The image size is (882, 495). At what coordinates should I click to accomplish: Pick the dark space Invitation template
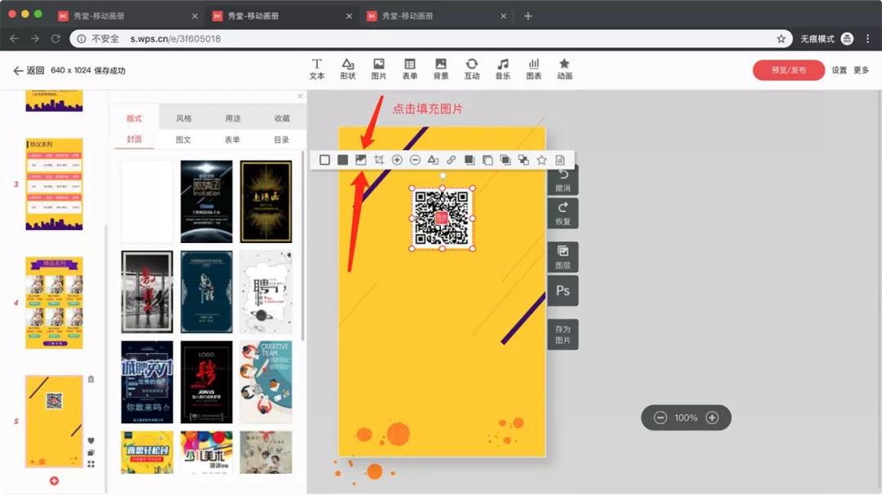click(x=207, y=201)
